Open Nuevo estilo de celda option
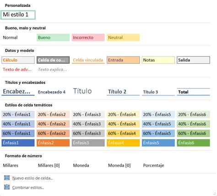 pos(33,178)
